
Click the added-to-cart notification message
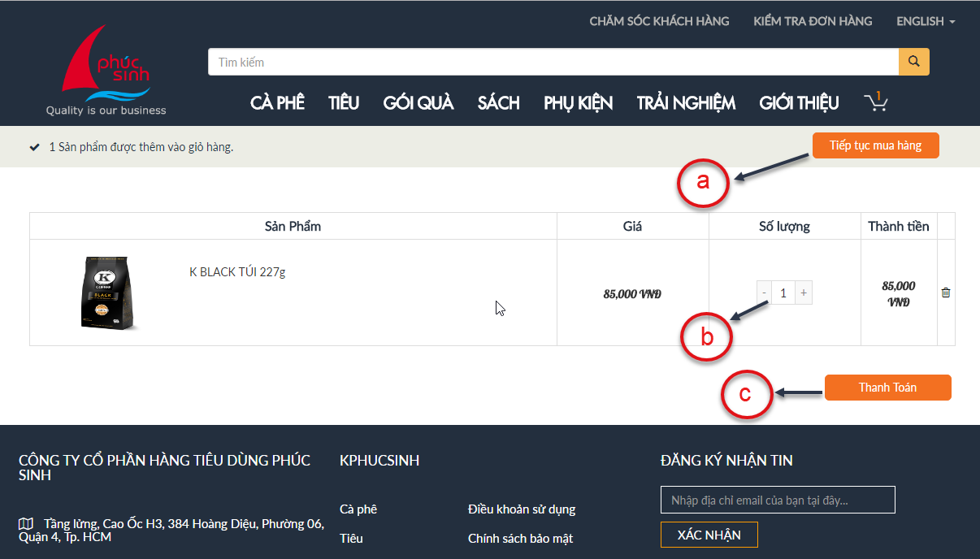[141, 147]
